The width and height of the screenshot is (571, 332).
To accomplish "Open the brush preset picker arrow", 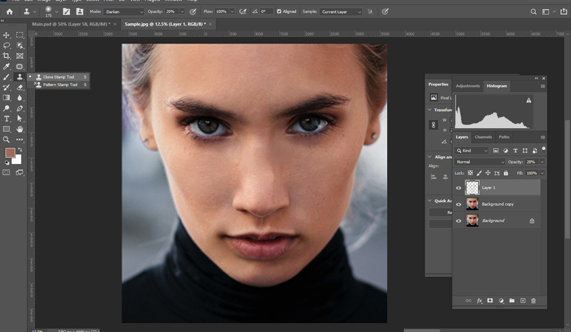I will pyautogui.click(x=56, y=12).
